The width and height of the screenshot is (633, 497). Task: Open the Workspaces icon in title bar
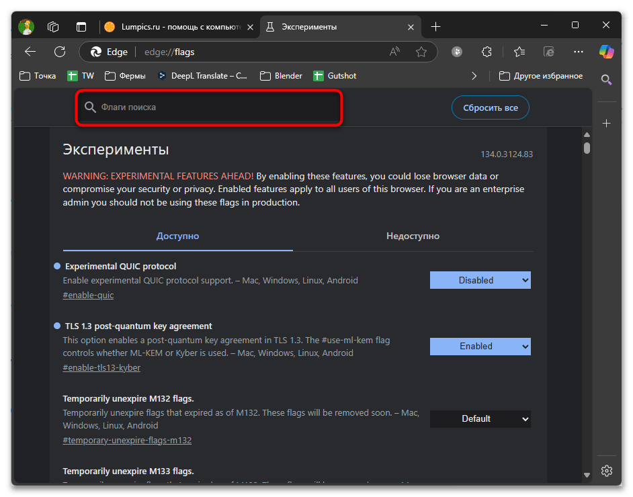coord(54,27)
